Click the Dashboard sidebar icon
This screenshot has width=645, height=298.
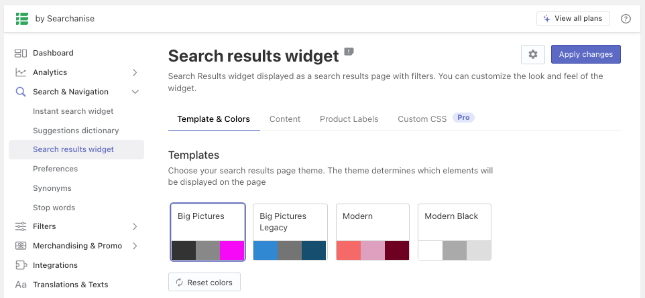point(21,53)
